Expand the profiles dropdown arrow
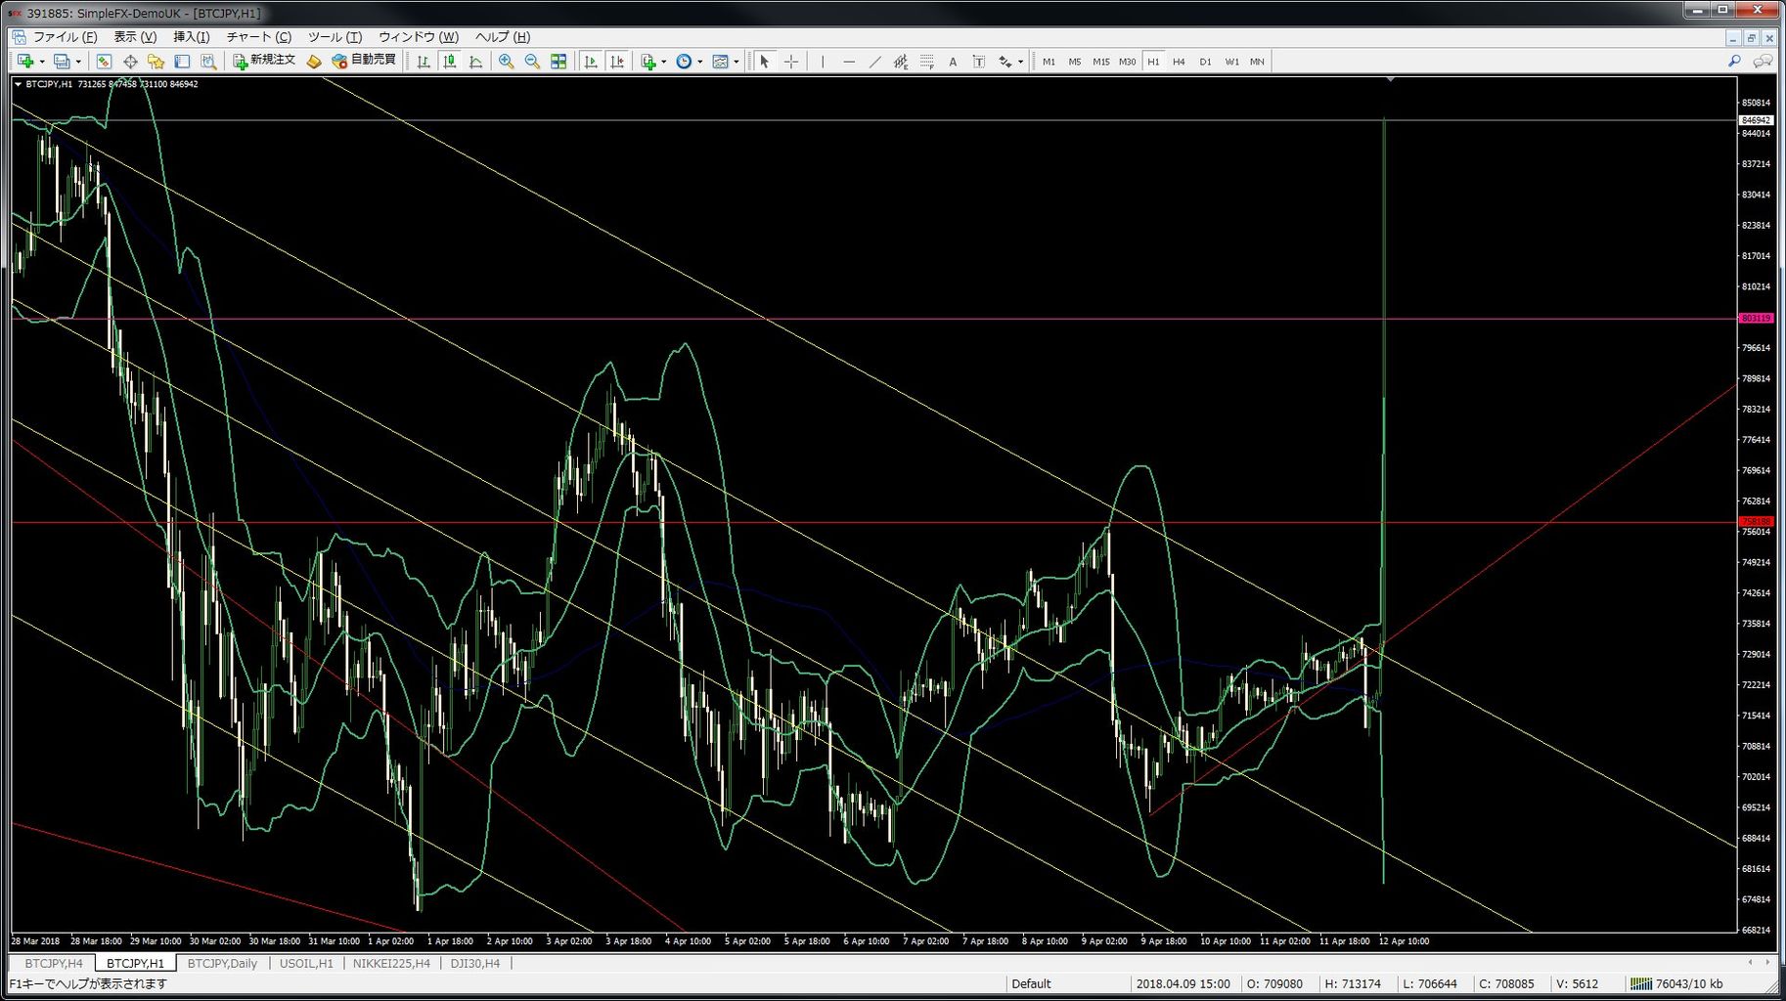 [78, 62]
